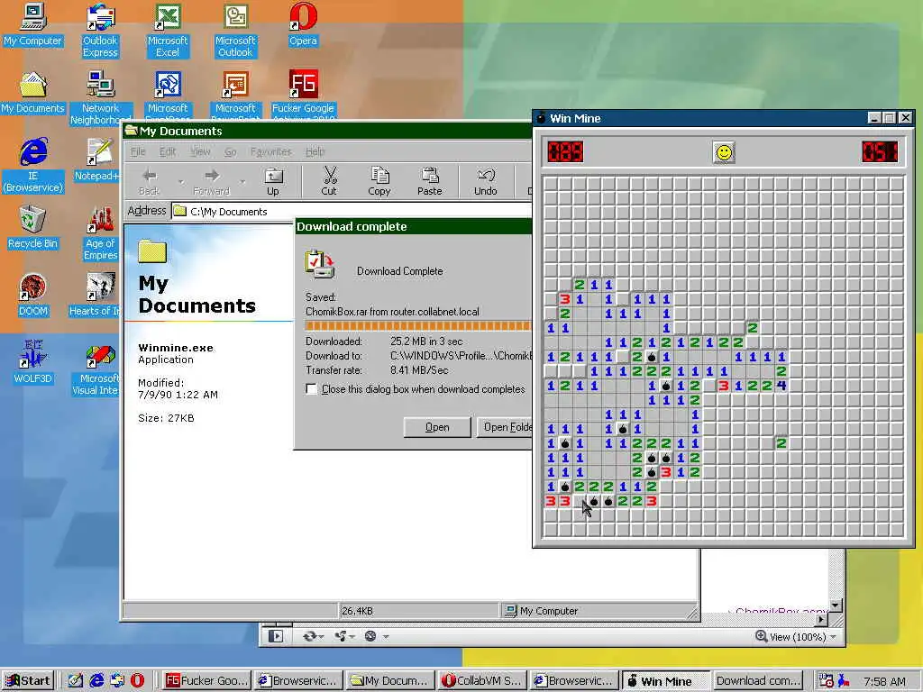Switch to the Win Mine taskbar button
923x692 pixels.
pos(666,681)
